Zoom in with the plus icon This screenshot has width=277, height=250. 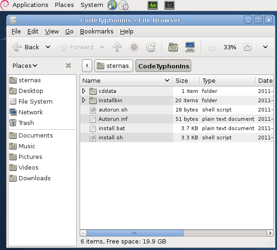point(248,47)
